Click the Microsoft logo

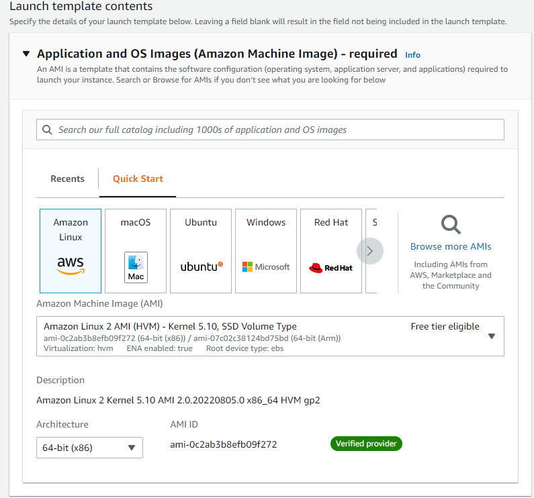[266, 267]
